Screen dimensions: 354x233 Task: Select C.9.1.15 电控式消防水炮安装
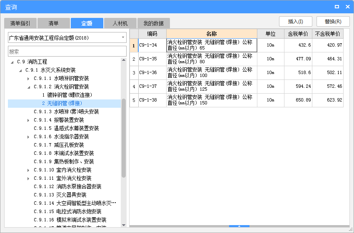67,211
